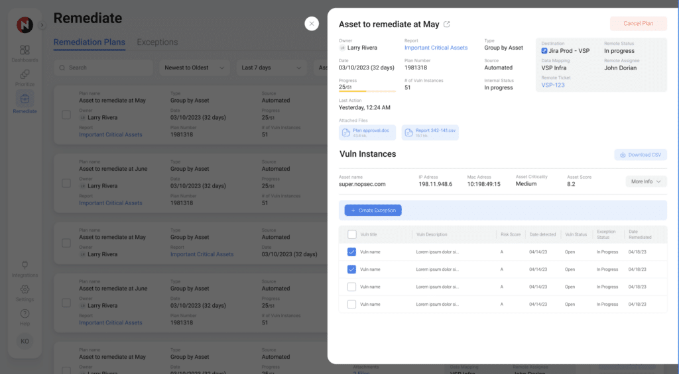Image resolution: width=679 pixels, height=374 pixels.
Task: Open the Dashboards sidebar icon
Action: point(25,50)
